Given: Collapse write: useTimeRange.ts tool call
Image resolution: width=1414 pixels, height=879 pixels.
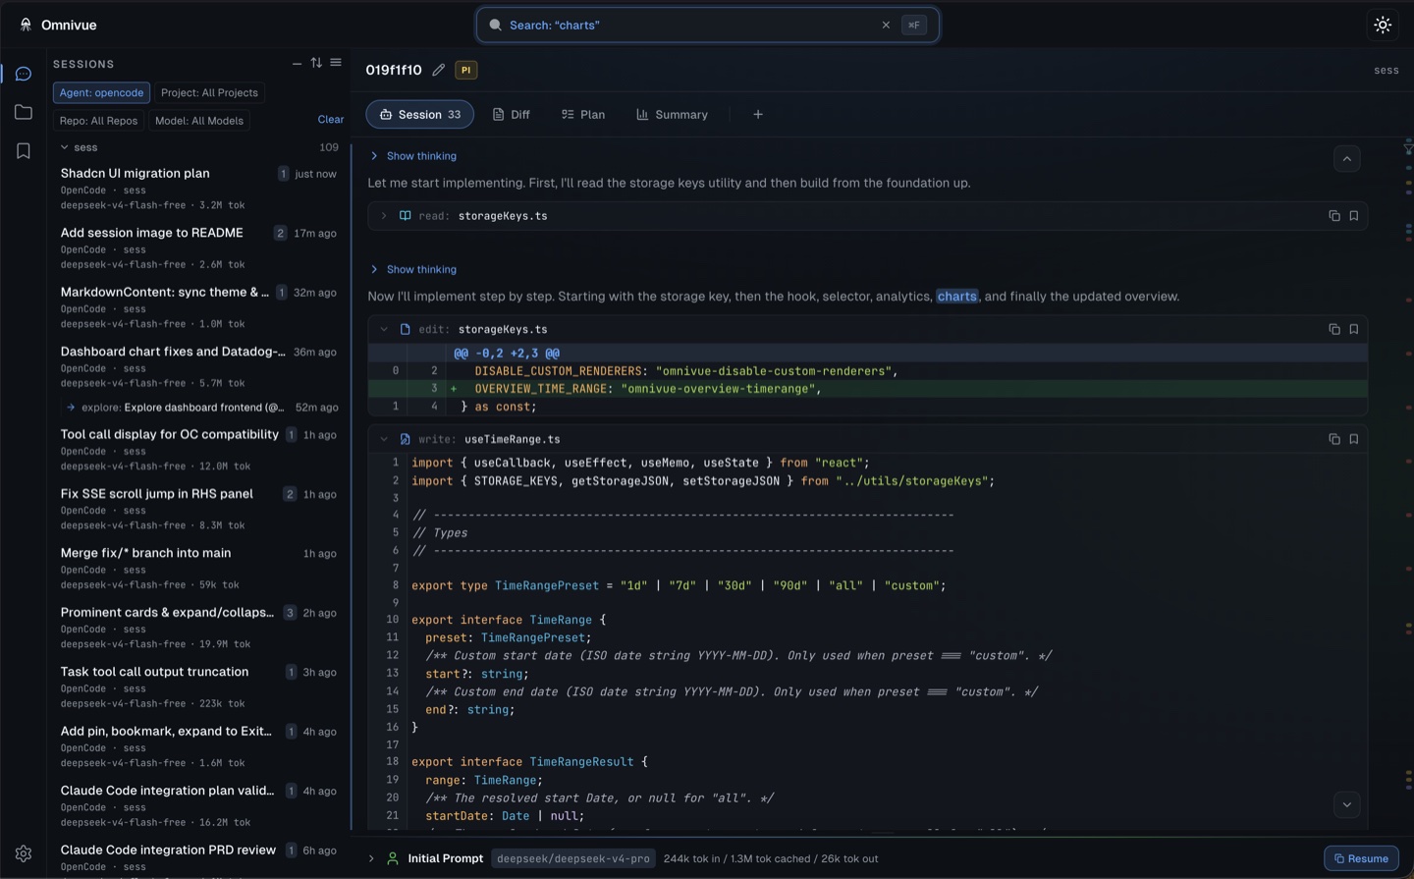Looking at the screenshot, I should [x=384, y=439].
